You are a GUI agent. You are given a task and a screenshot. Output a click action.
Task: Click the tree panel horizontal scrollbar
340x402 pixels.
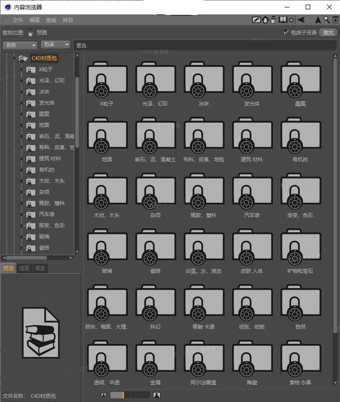pos(27,257)
